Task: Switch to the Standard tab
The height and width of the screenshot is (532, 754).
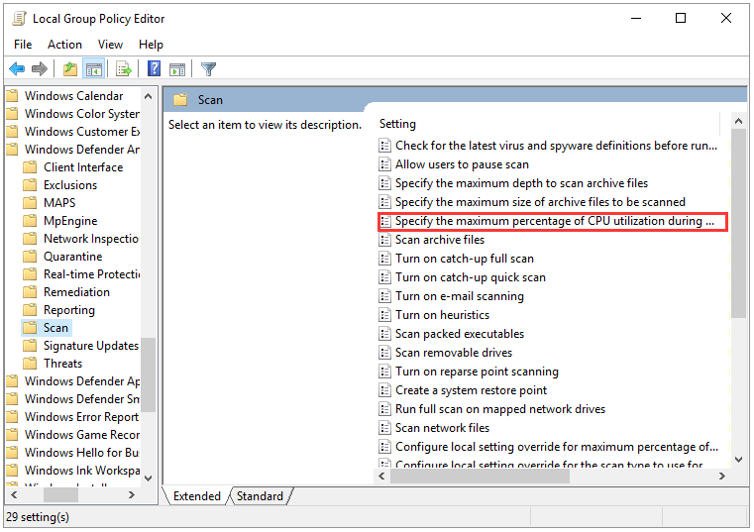Action: [260, 496]
